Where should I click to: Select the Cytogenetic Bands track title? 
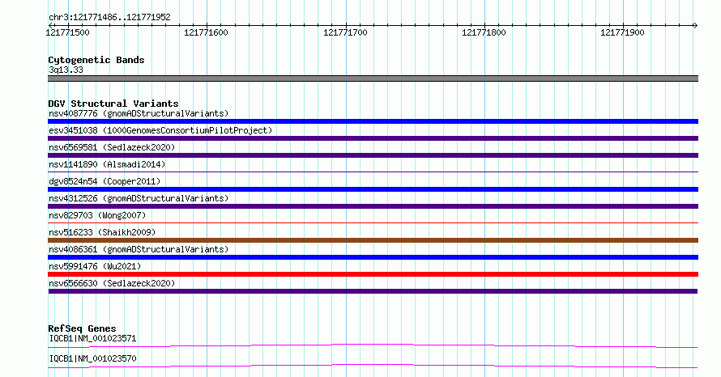[x=96, y=60]
